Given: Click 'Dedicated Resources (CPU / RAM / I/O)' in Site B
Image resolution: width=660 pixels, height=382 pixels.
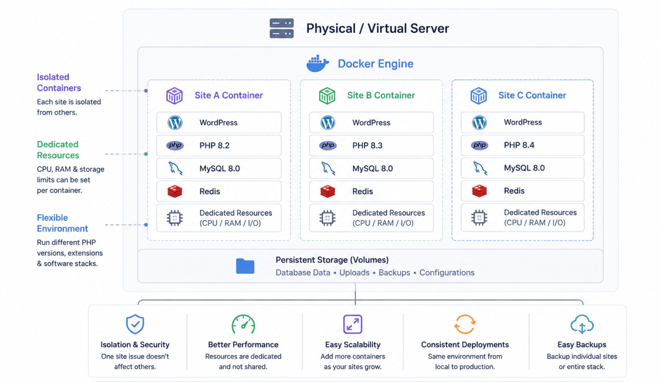Looking at the screenshot, I should 389,218.
